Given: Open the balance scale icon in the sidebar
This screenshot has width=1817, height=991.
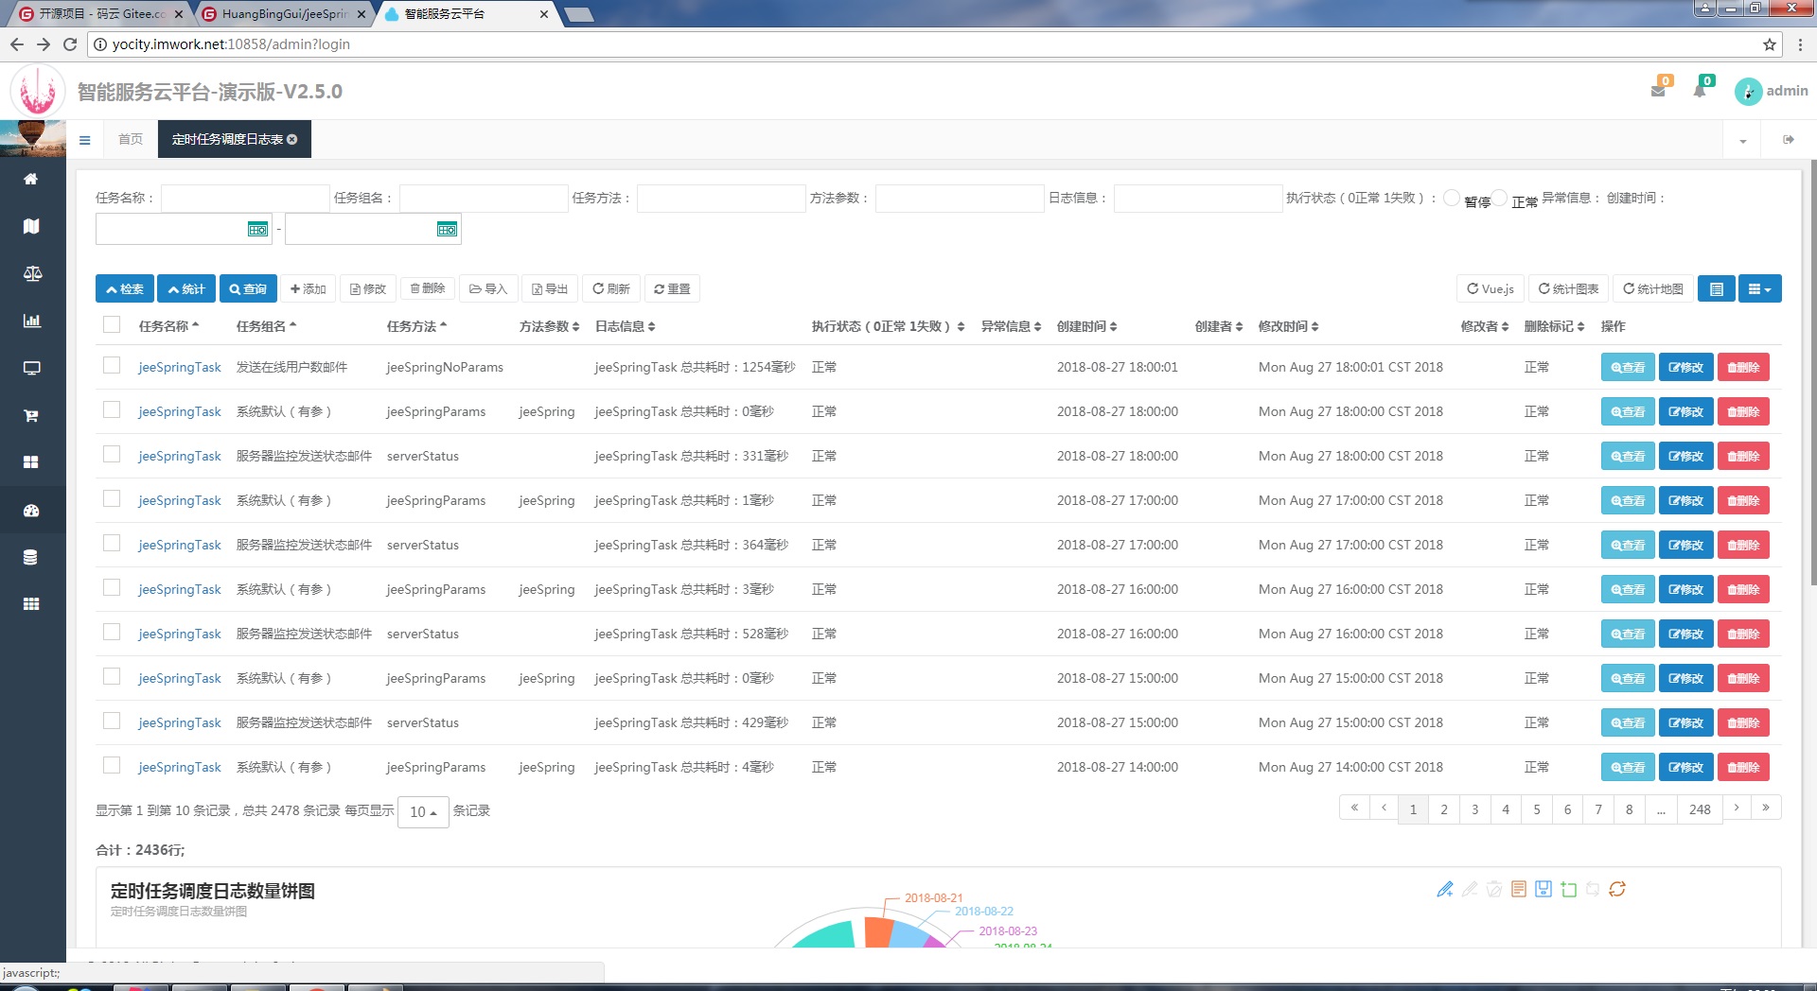Looking at the screenshot, I should coord(31,273).
